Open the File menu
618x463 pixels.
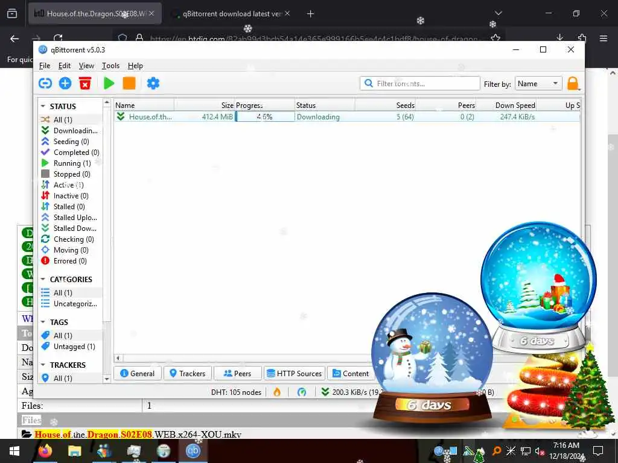tap(45, 66)
